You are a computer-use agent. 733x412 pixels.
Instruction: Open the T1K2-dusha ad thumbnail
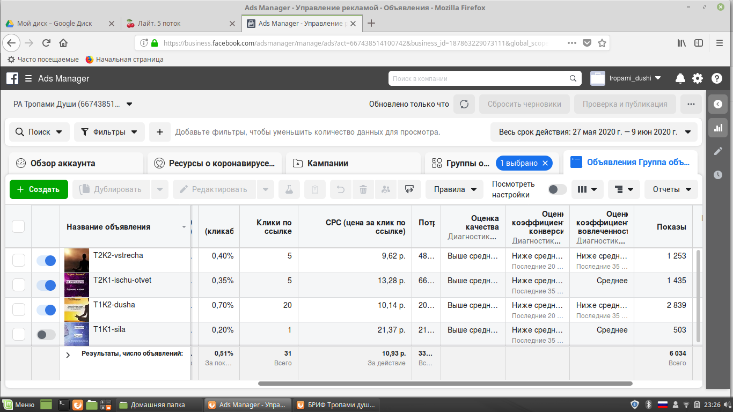tap(77, 310)
